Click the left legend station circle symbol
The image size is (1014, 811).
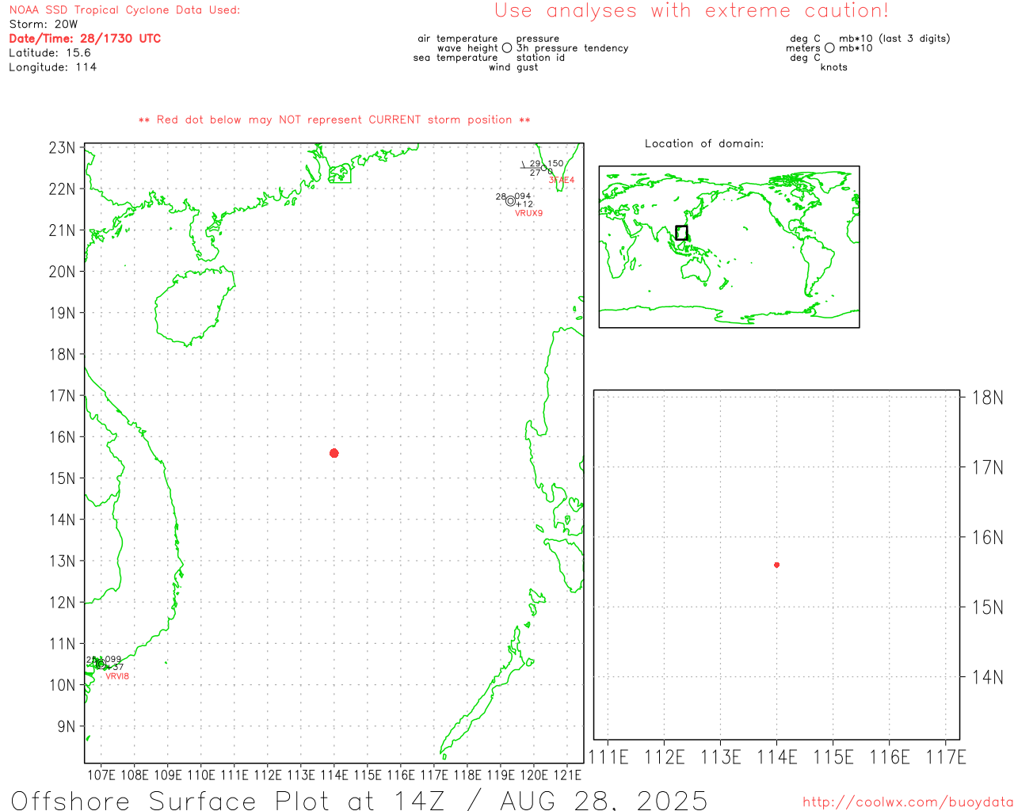pos(507,48)
